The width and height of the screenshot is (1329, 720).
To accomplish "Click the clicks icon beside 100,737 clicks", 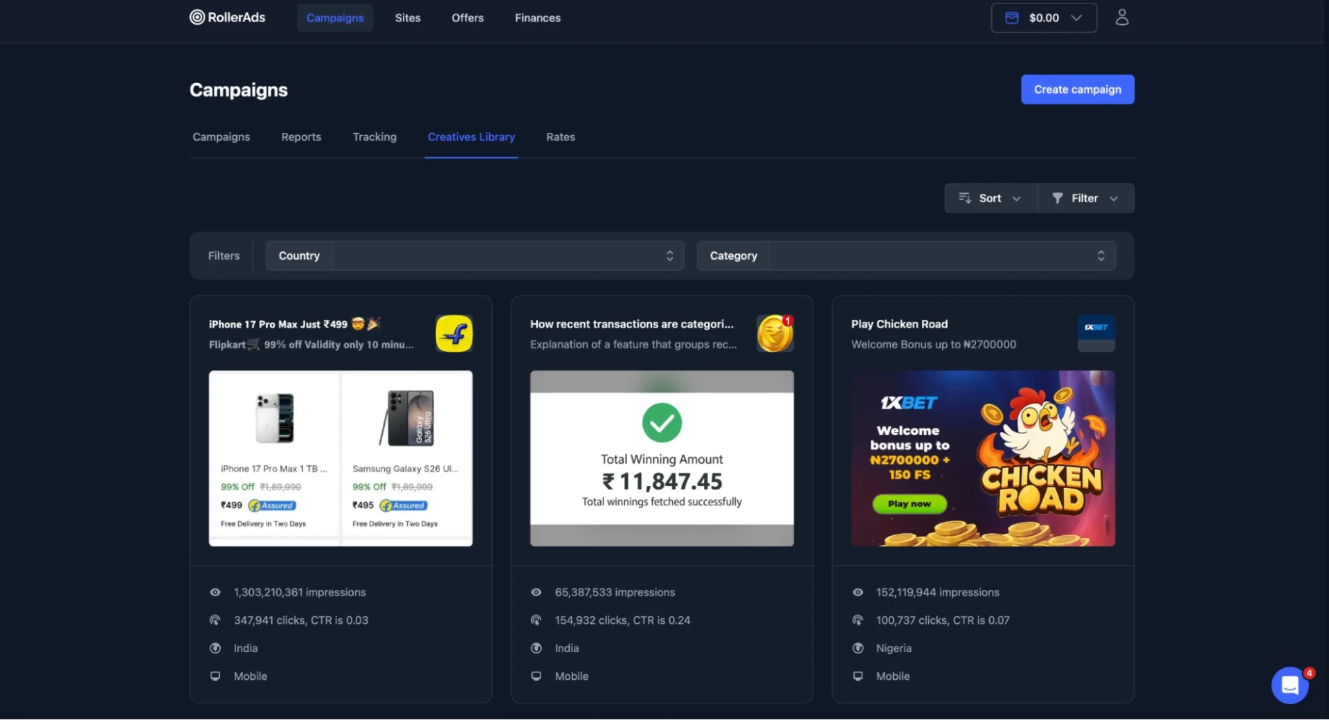I will (x=858, y=620).
